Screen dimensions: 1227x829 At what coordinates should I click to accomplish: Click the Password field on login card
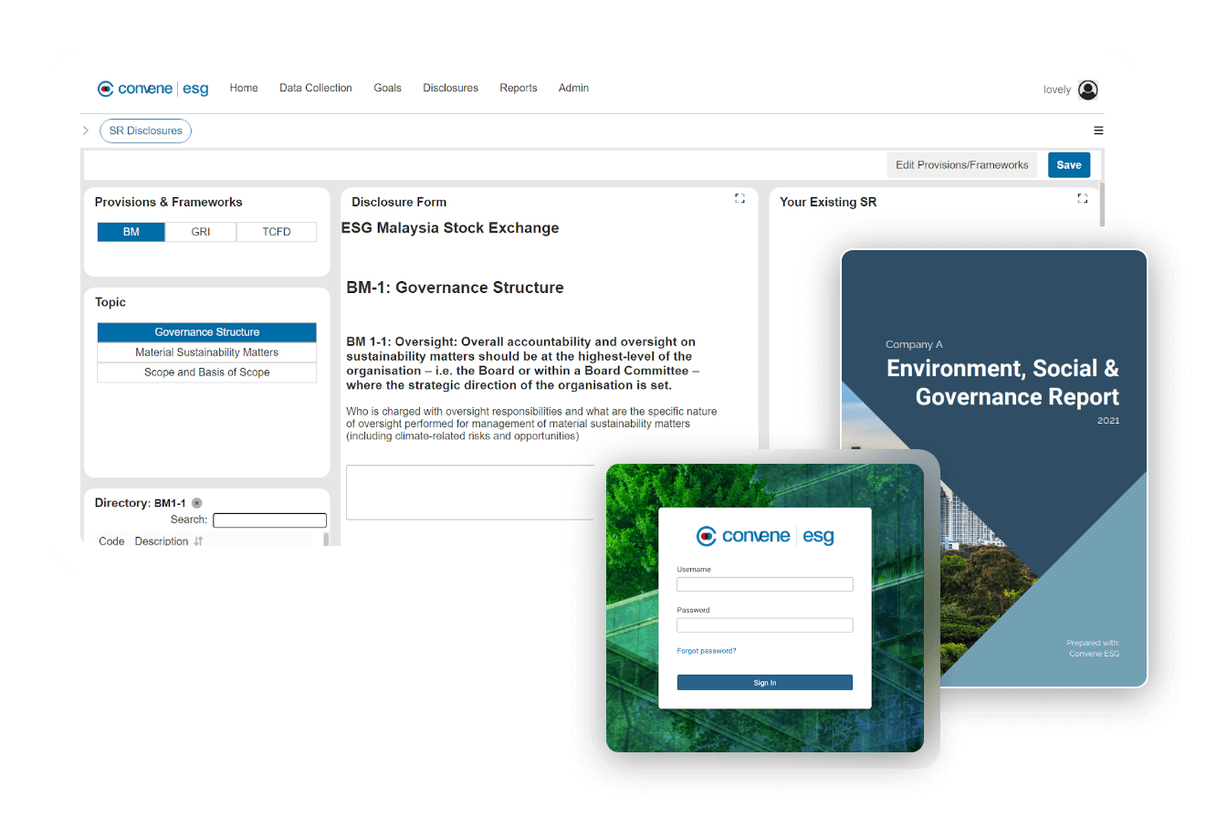[x=765, y=625]
